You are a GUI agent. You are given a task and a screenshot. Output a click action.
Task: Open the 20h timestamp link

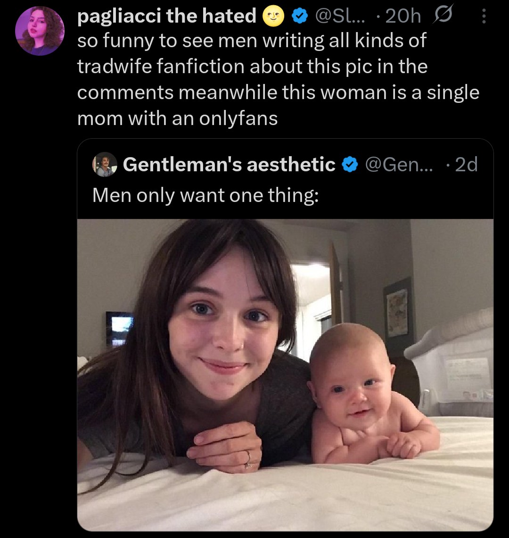tap(402, 17)
